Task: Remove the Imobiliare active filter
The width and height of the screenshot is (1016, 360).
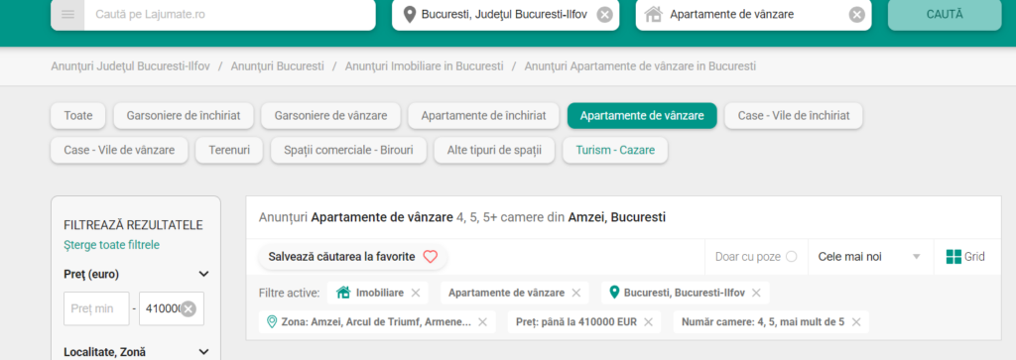Action: pyautogui.click(x=416, y=294)
